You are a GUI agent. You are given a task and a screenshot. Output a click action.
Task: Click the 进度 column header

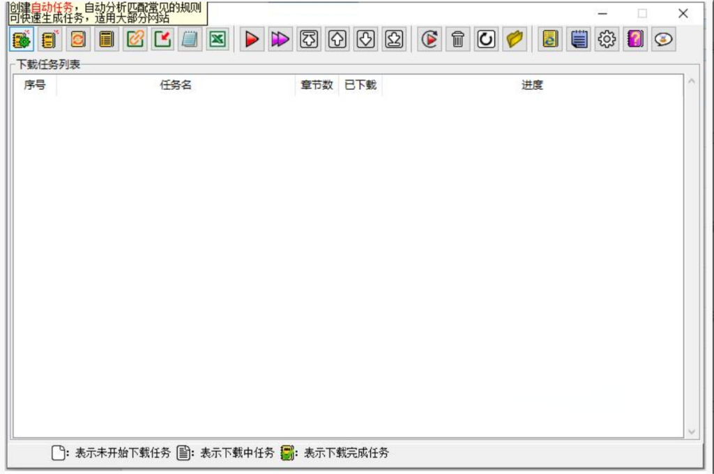[x=532, y=85]
